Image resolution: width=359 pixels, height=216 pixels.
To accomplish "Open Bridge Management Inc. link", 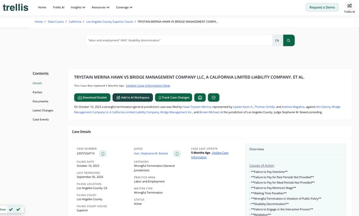I will click(x=176, y=112).
